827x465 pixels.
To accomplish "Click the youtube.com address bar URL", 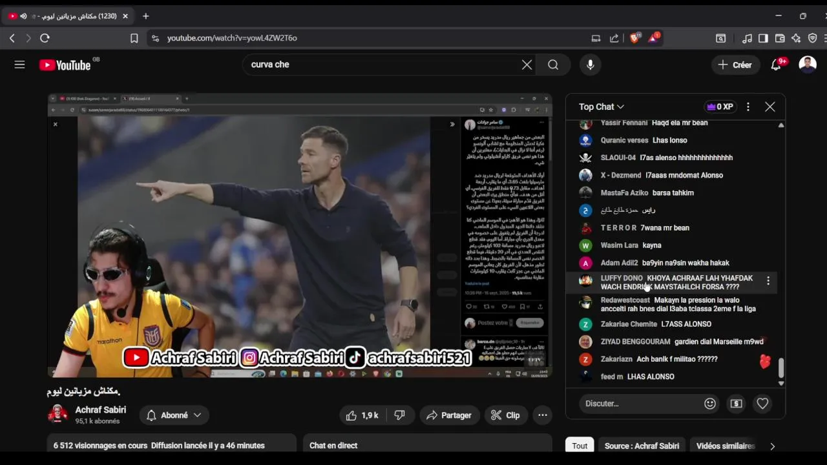I will [232, 38].
